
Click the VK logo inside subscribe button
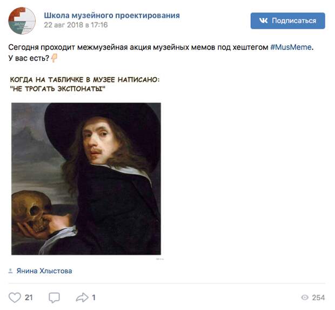click(263, 21)
